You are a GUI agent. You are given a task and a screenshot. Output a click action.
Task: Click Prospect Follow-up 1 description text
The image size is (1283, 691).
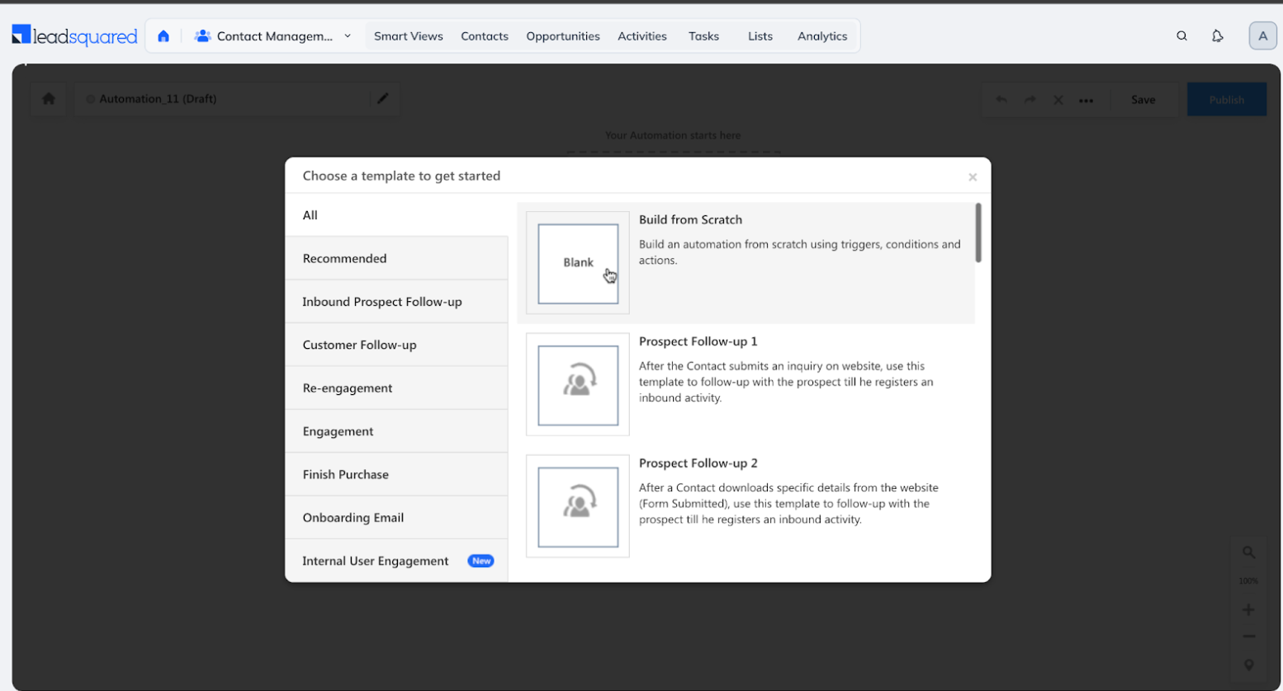(786, 382)
